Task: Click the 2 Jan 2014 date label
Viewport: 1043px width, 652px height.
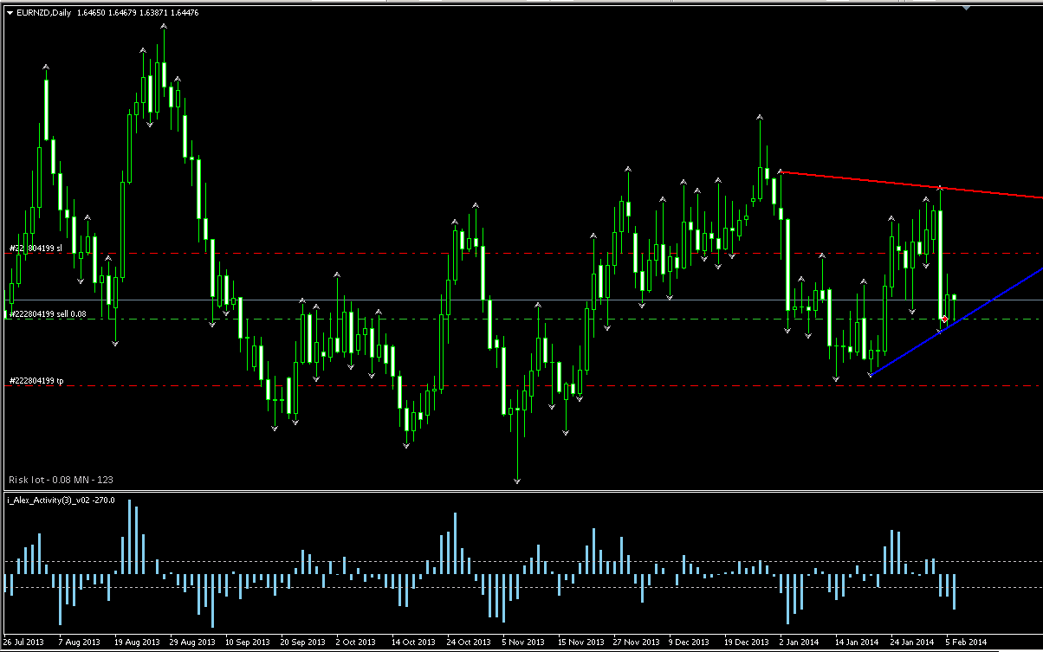Action: click(799, 642)
